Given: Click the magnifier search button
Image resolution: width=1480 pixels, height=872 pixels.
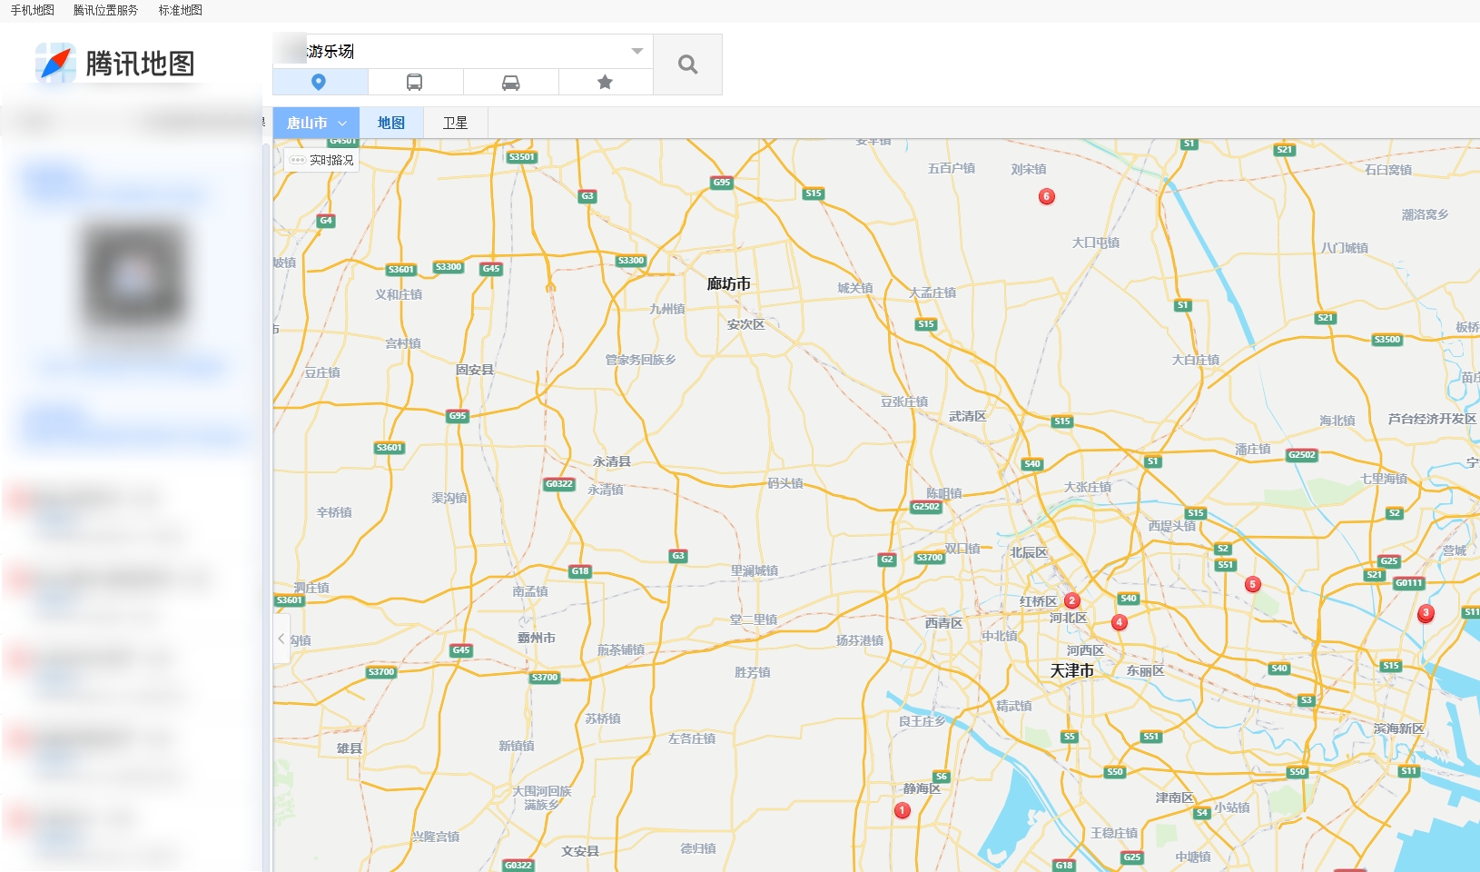Looking at the screenshot, I should [687, 64].
